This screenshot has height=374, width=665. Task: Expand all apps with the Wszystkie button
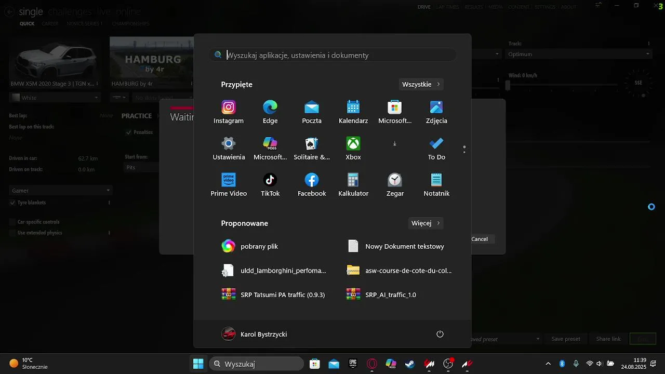click(x=421, y=84)
